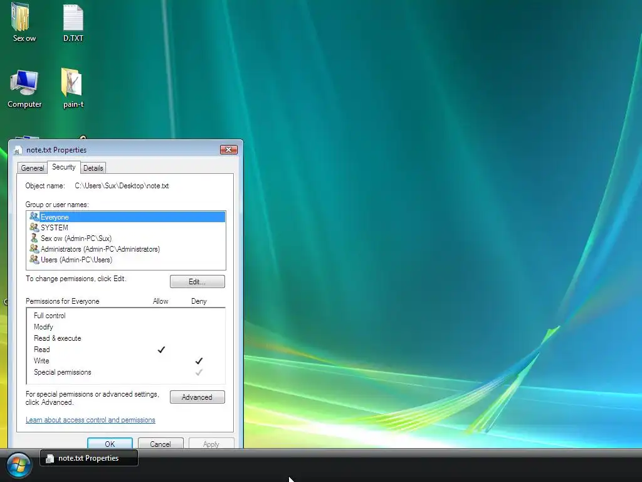Click the file icon in properties title bar

tap(18, 150)
